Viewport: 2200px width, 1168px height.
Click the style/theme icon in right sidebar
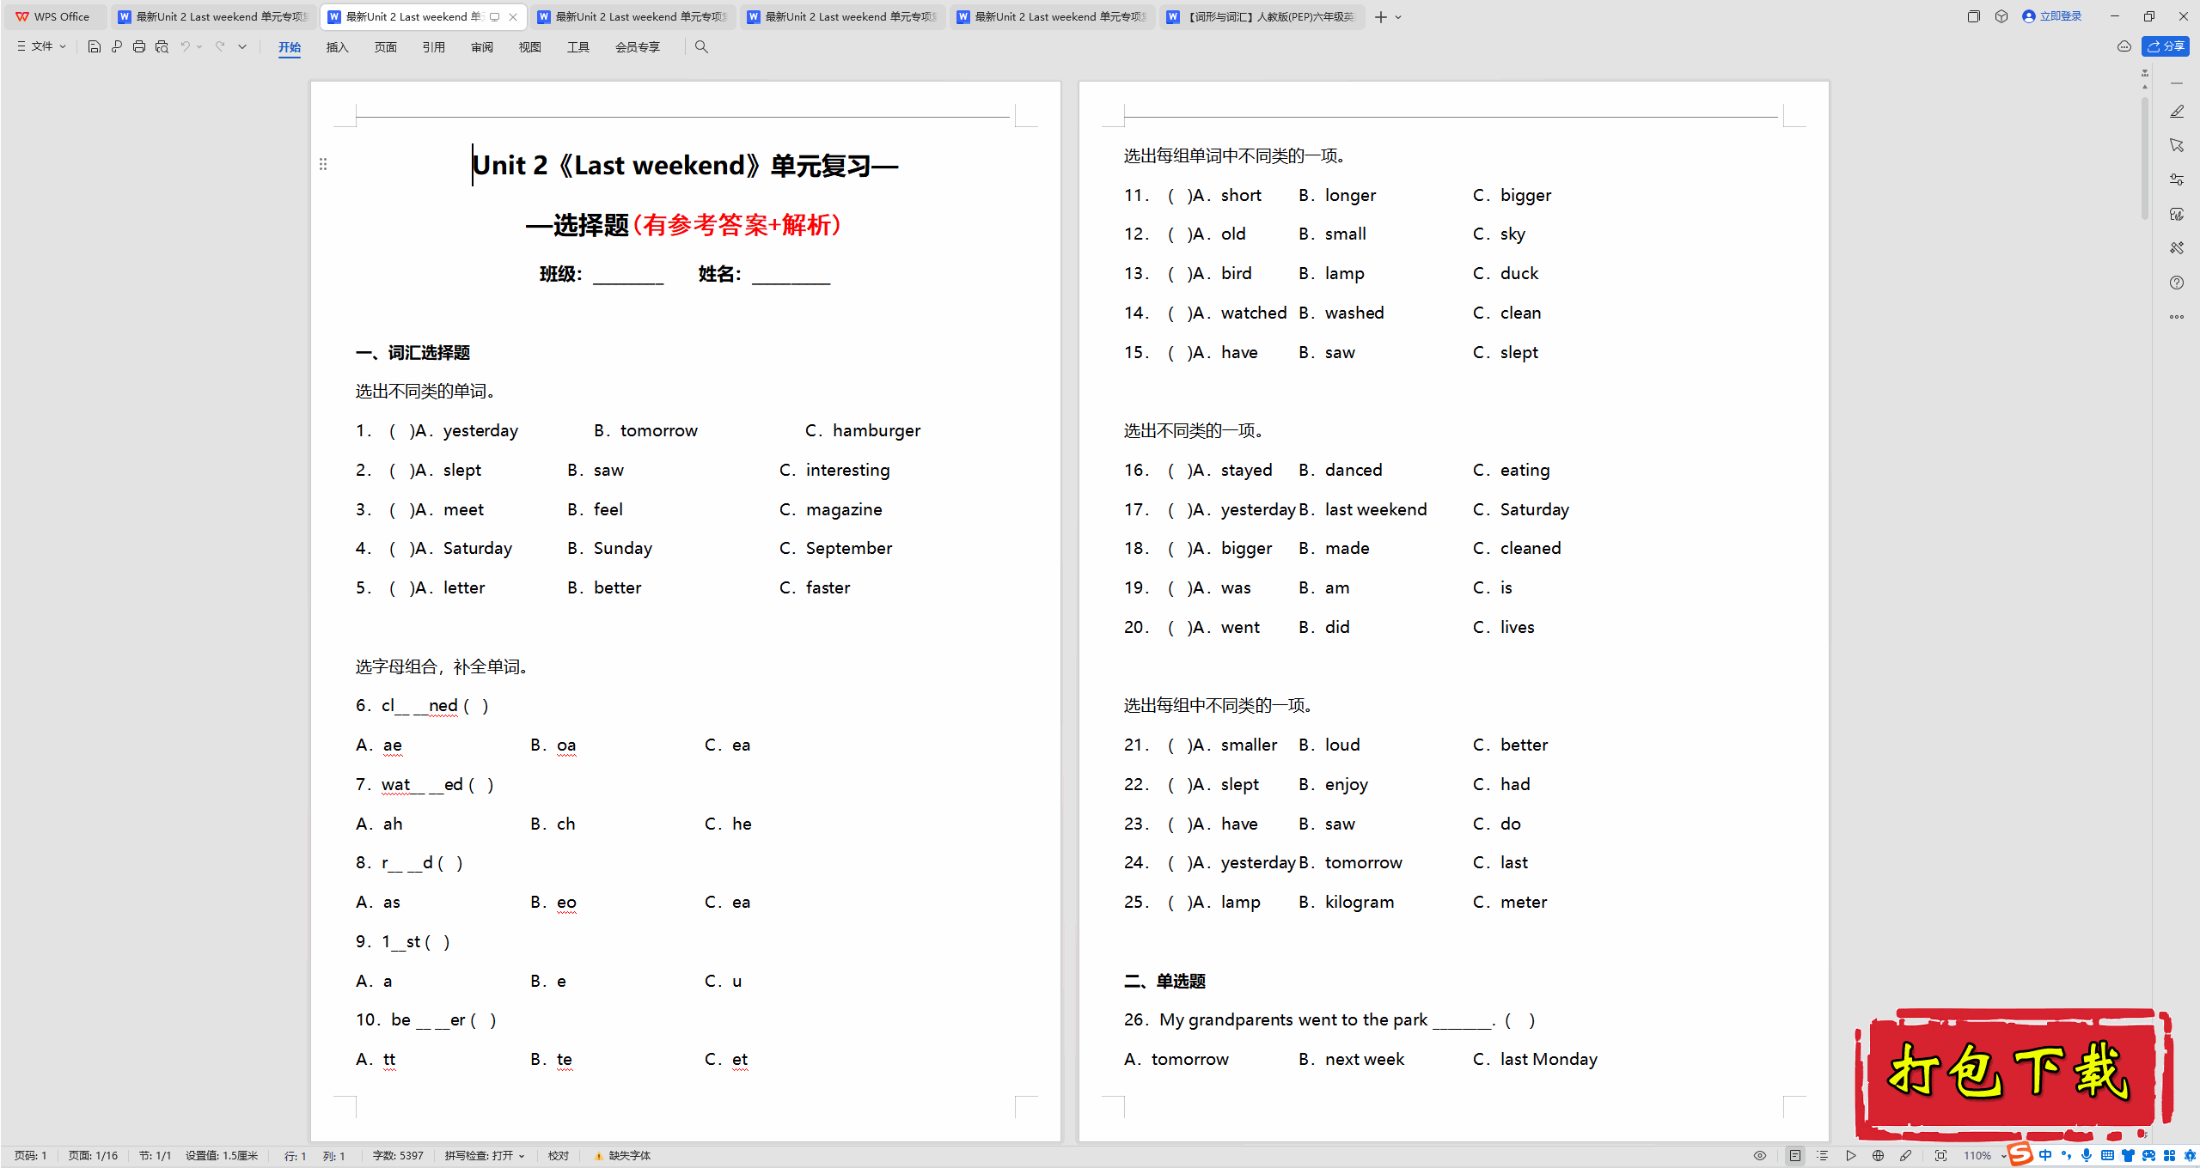coord(2177,214)
